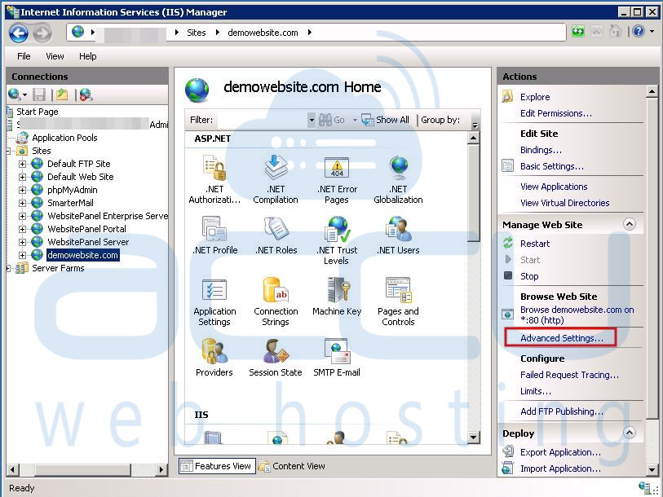Open the File menu

pyautogui.click(x=24, y=56)
